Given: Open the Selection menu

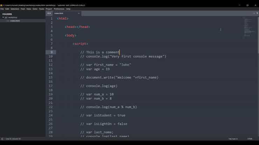Looking at the screenshot, I should (15, 9).
